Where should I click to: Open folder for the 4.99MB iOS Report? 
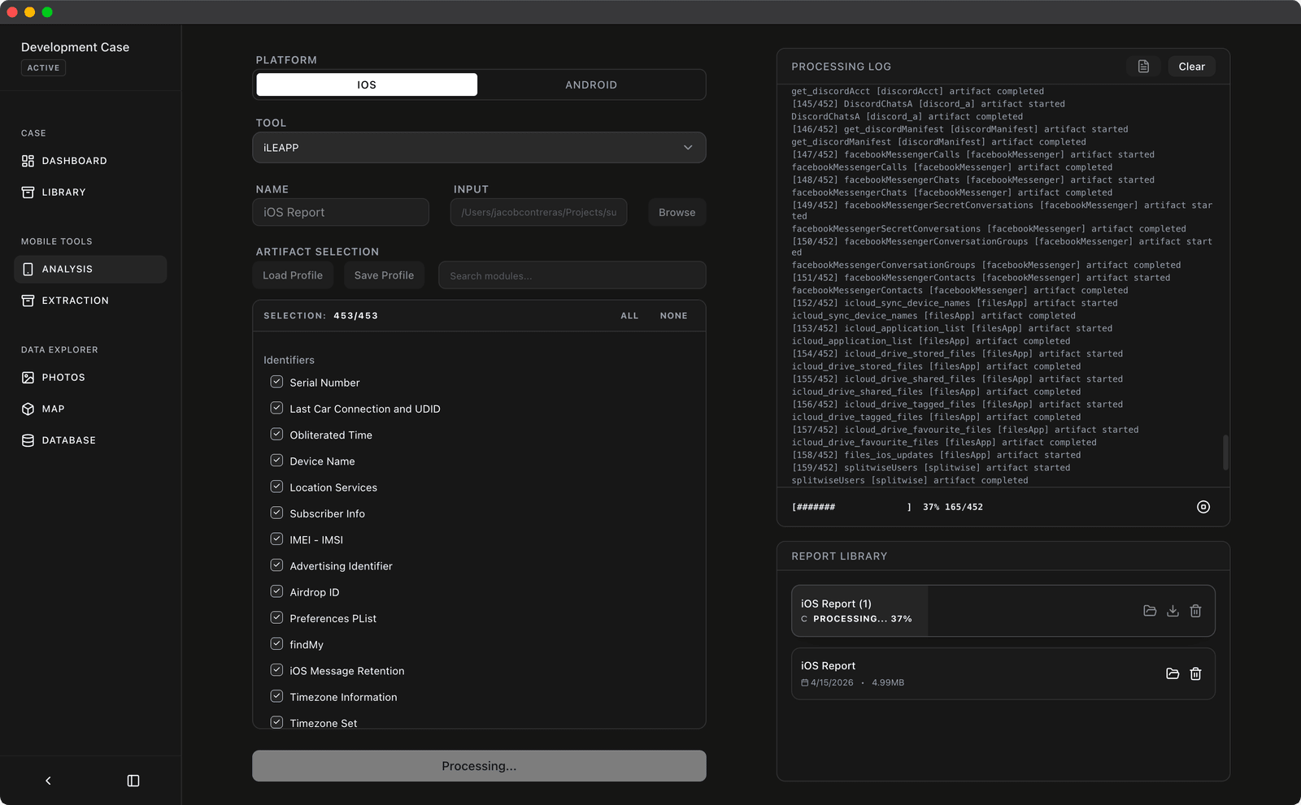coord(1173,673)
